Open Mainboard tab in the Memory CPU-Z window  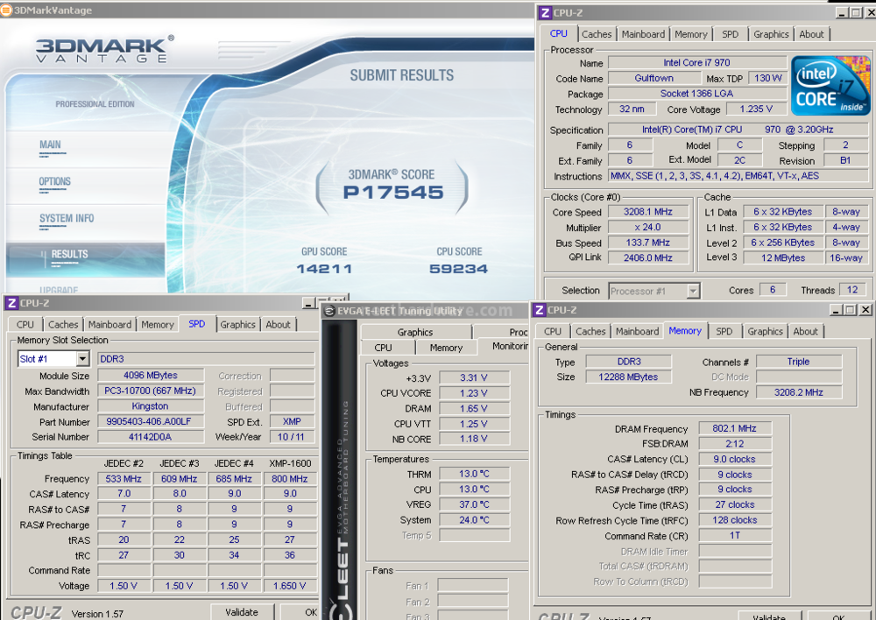click(x=638, y=331)
